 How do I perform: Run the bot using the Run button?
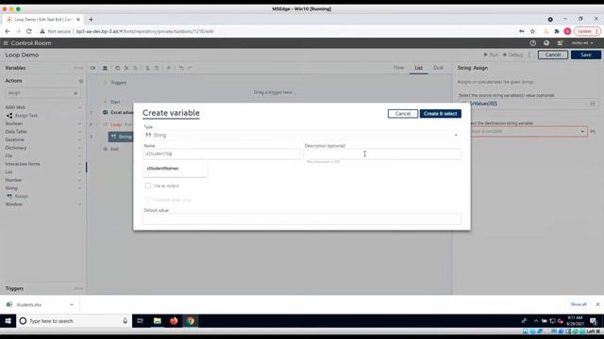click(x=491, y=55)
